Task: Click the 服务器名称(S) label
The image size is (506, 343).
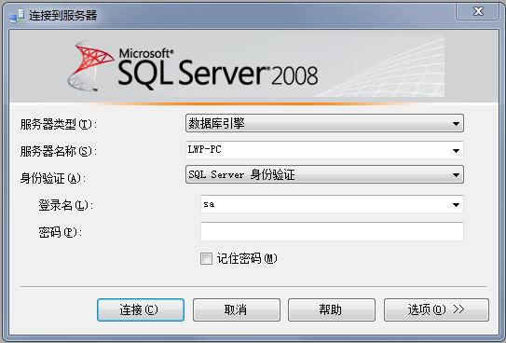Action: tap(59, 151)
